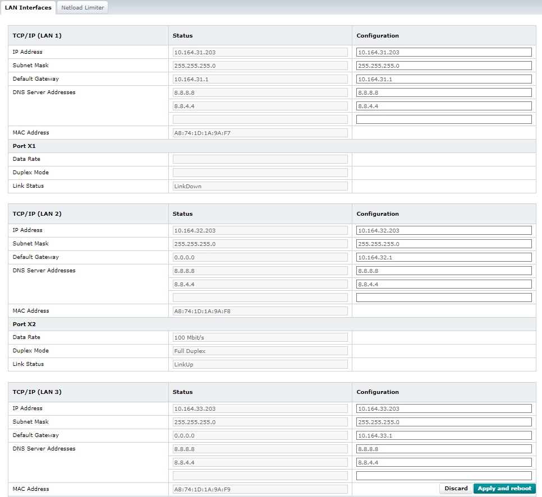
Task: Edit LAN 1 Default Gateway configuration field
Action: (443, 79)
